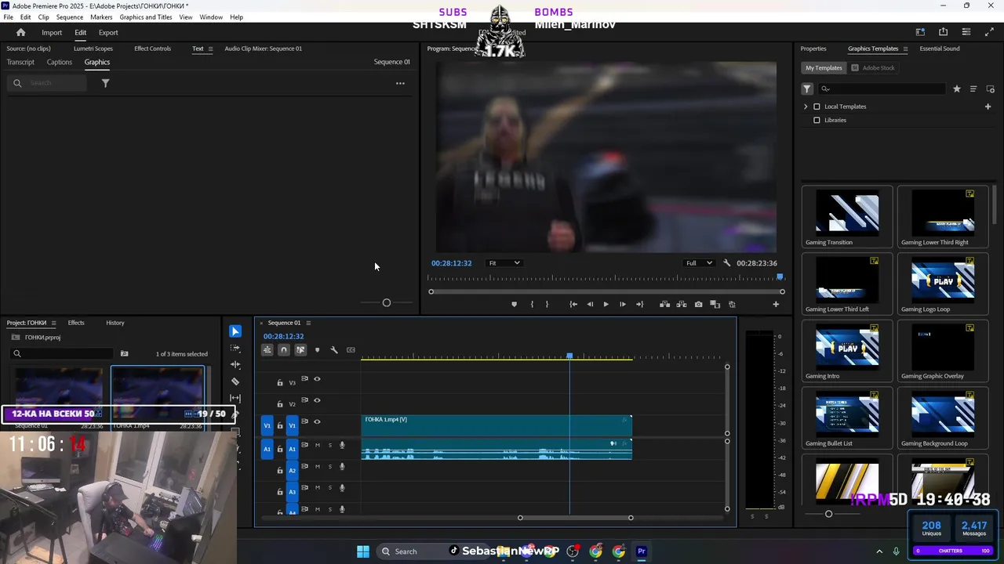Image resolution: width=1004 pixels, height=564 pixels.
Task: Open the Program monitor button editor plus
Action: [776, 304]
